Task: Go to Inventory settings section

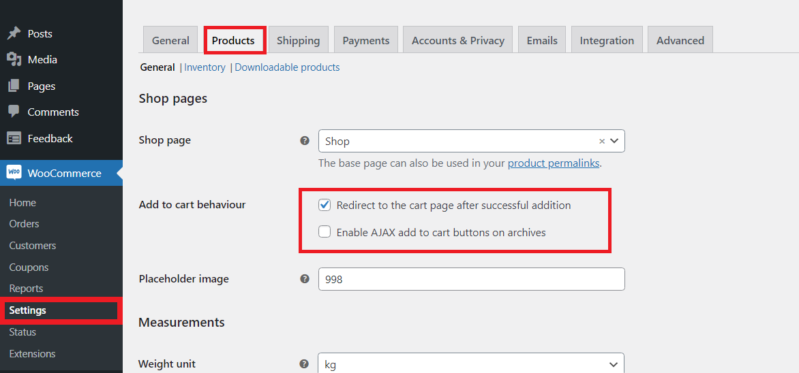Action: point(205,67)
